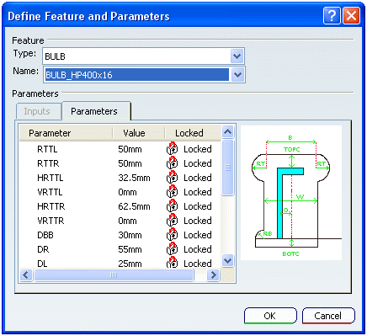Click the horizontal scrollbar left arrow
Viewport: 367px width, 336px height.
(26, 275)
